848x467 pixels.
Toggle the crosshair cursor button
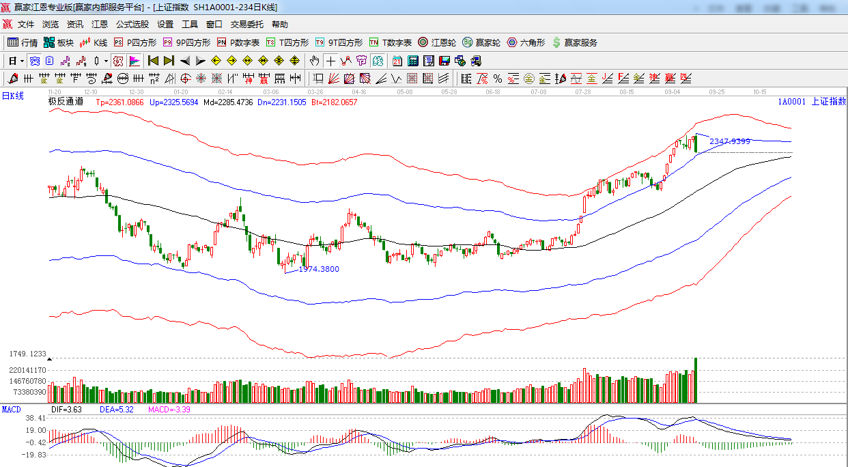click(330, 61)
